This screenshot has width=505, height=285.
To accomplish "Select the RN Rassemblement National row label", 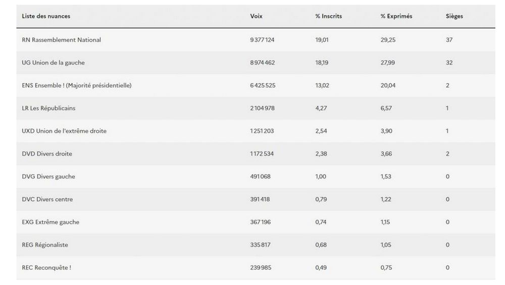I will click(x=61, y=40).
